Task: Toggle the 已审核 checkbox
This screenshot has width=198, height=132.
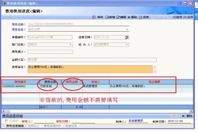Action: [6, 121]
